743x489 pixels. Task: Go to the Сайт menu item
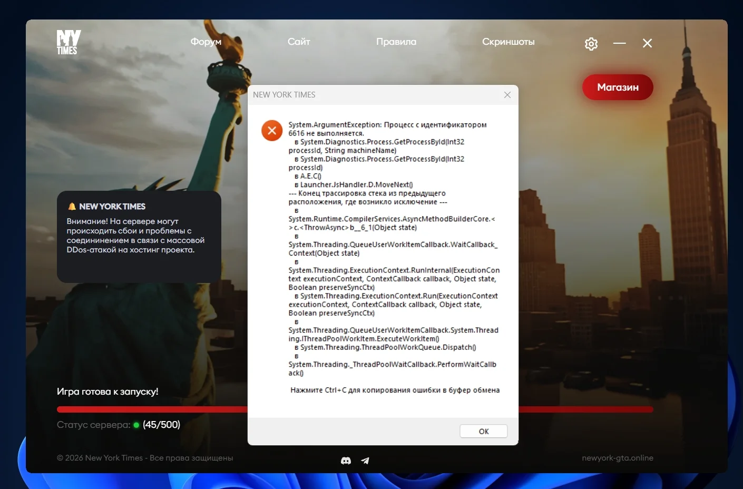coord(299,42)
